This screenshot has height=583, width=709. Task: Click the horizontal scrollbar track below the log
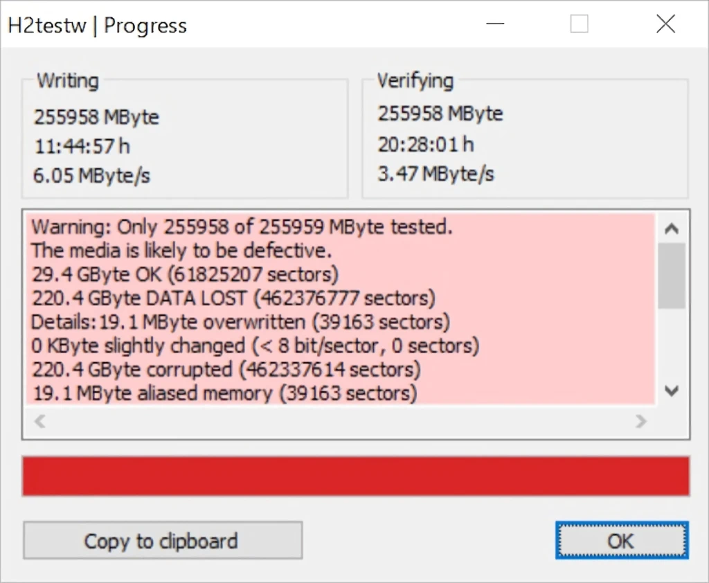pos(340,422)
